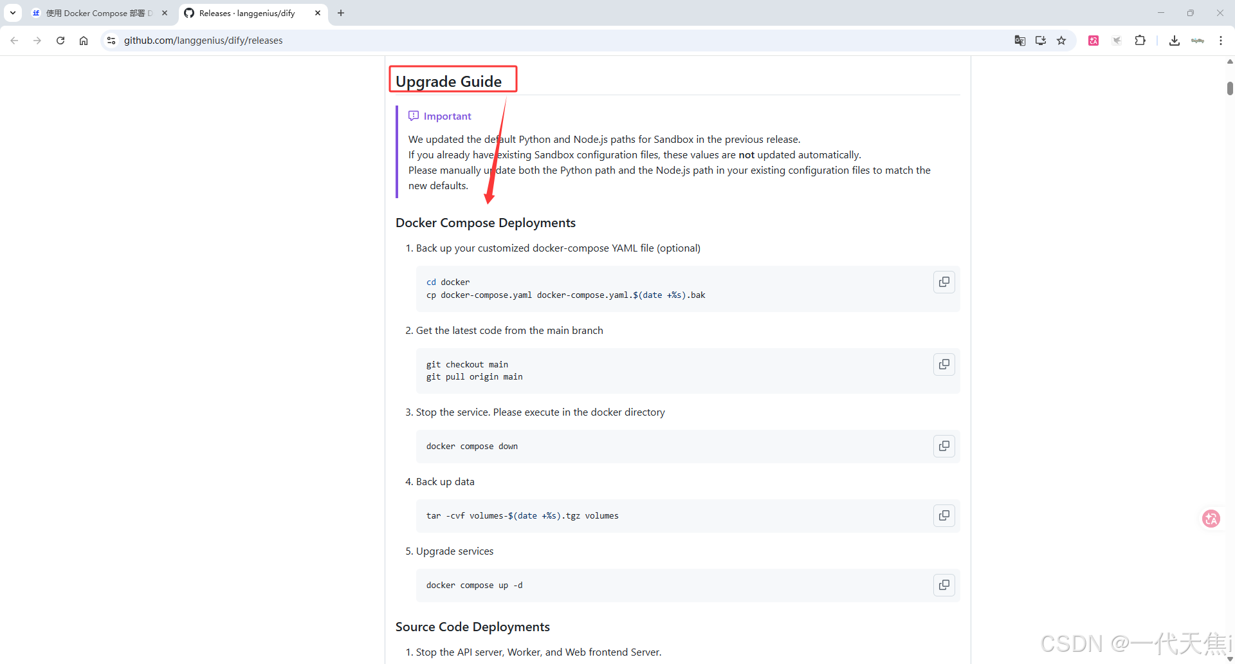Click the 'Back up data' step text
The image size is (1235, 664).
[445, 482]
